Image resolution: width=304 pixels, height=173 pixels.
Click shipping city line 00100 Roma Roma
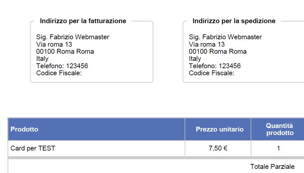tap(217, 51)
